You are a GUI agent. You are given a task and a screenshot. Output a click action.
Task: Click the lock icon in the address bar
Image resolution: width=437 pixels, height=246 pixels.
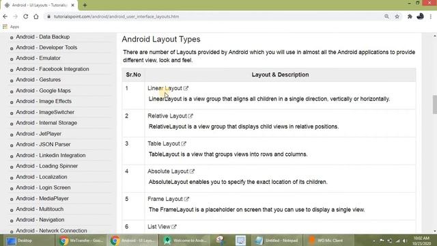pyautogui.click(x=49, y=16)
